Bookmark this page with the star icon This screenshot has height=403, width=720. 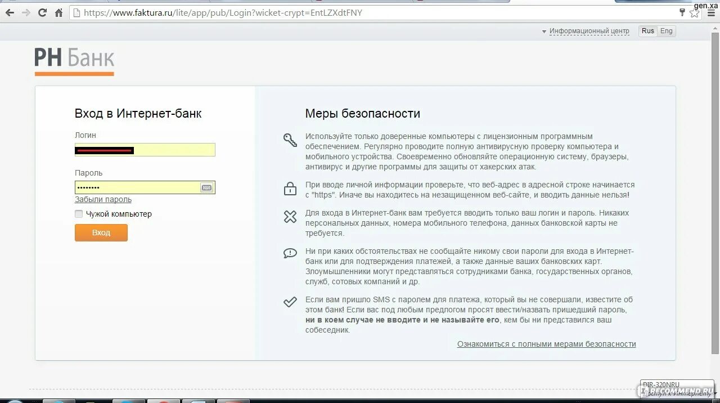pyautogui.click(x=694, y=12)
